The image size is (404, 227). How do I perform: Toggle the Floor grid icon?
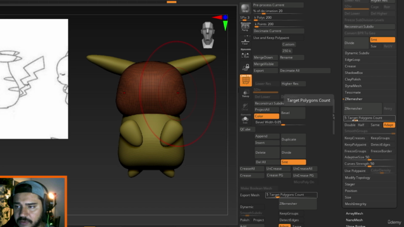tap(245, 41)
